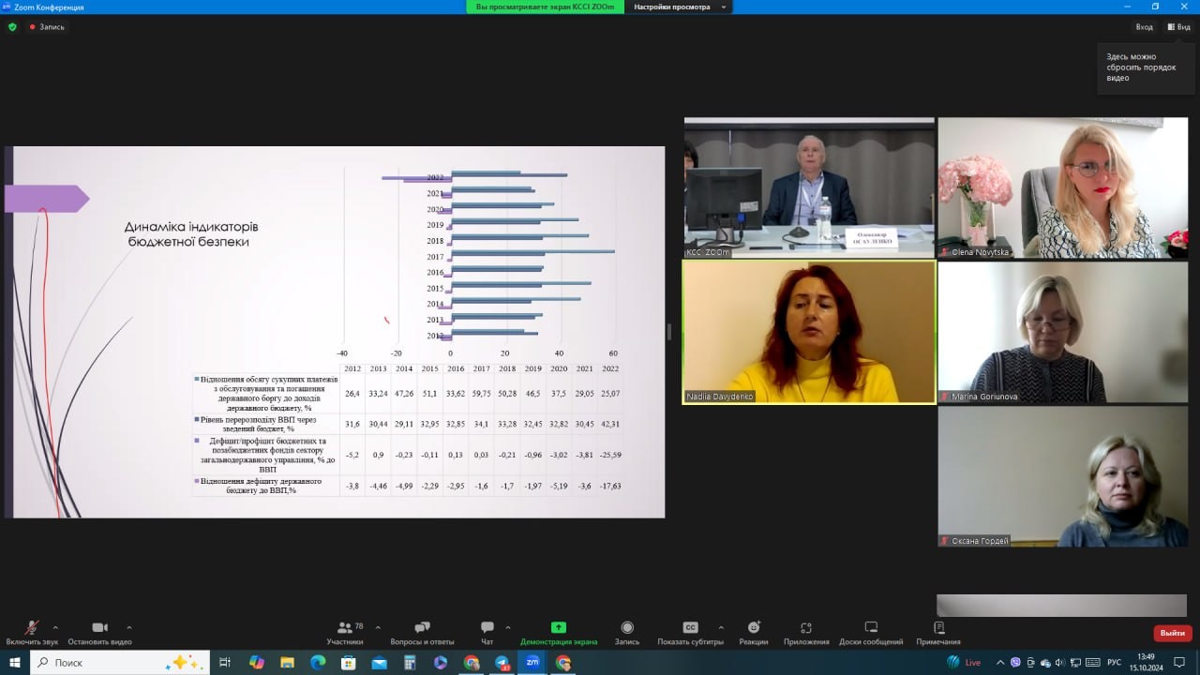
Task: Open Примечания notes
Action: click(938, 634)
